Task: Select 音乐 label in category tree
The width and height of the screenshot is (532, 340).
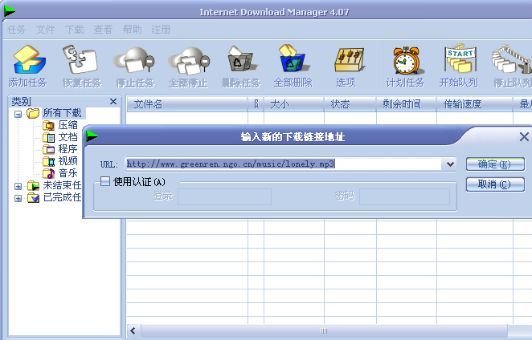Action: [68, 173]
